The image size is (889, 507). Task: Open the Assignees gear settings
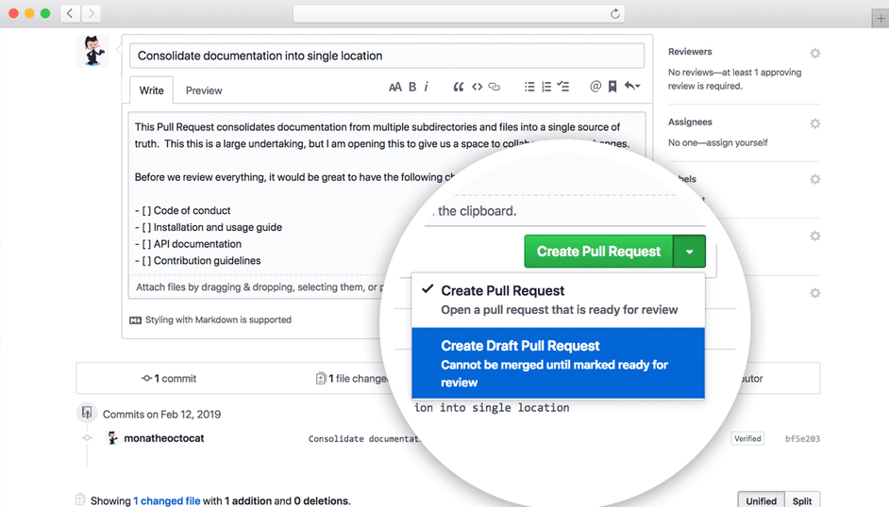click(814, 123)
